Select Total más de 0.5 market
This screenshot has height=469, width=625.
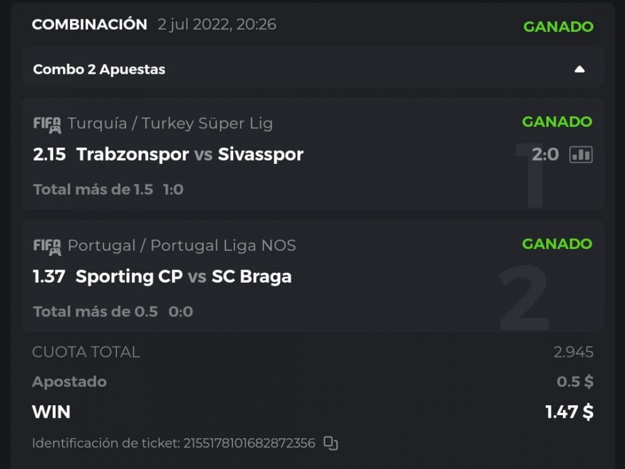(95, 311)
